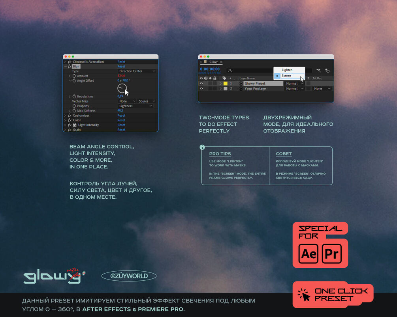Toggle the Amount stopwatch keyframe icon
Image resolution: width=397 pixels, height=317 pixels.
coord(74,76)
